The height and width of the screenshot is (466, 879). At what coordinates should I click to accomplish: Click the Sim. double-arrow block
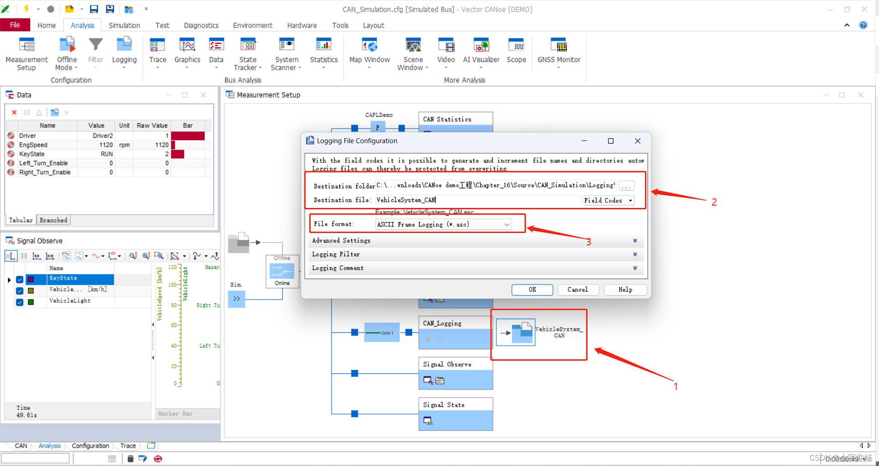coord(236,299)
